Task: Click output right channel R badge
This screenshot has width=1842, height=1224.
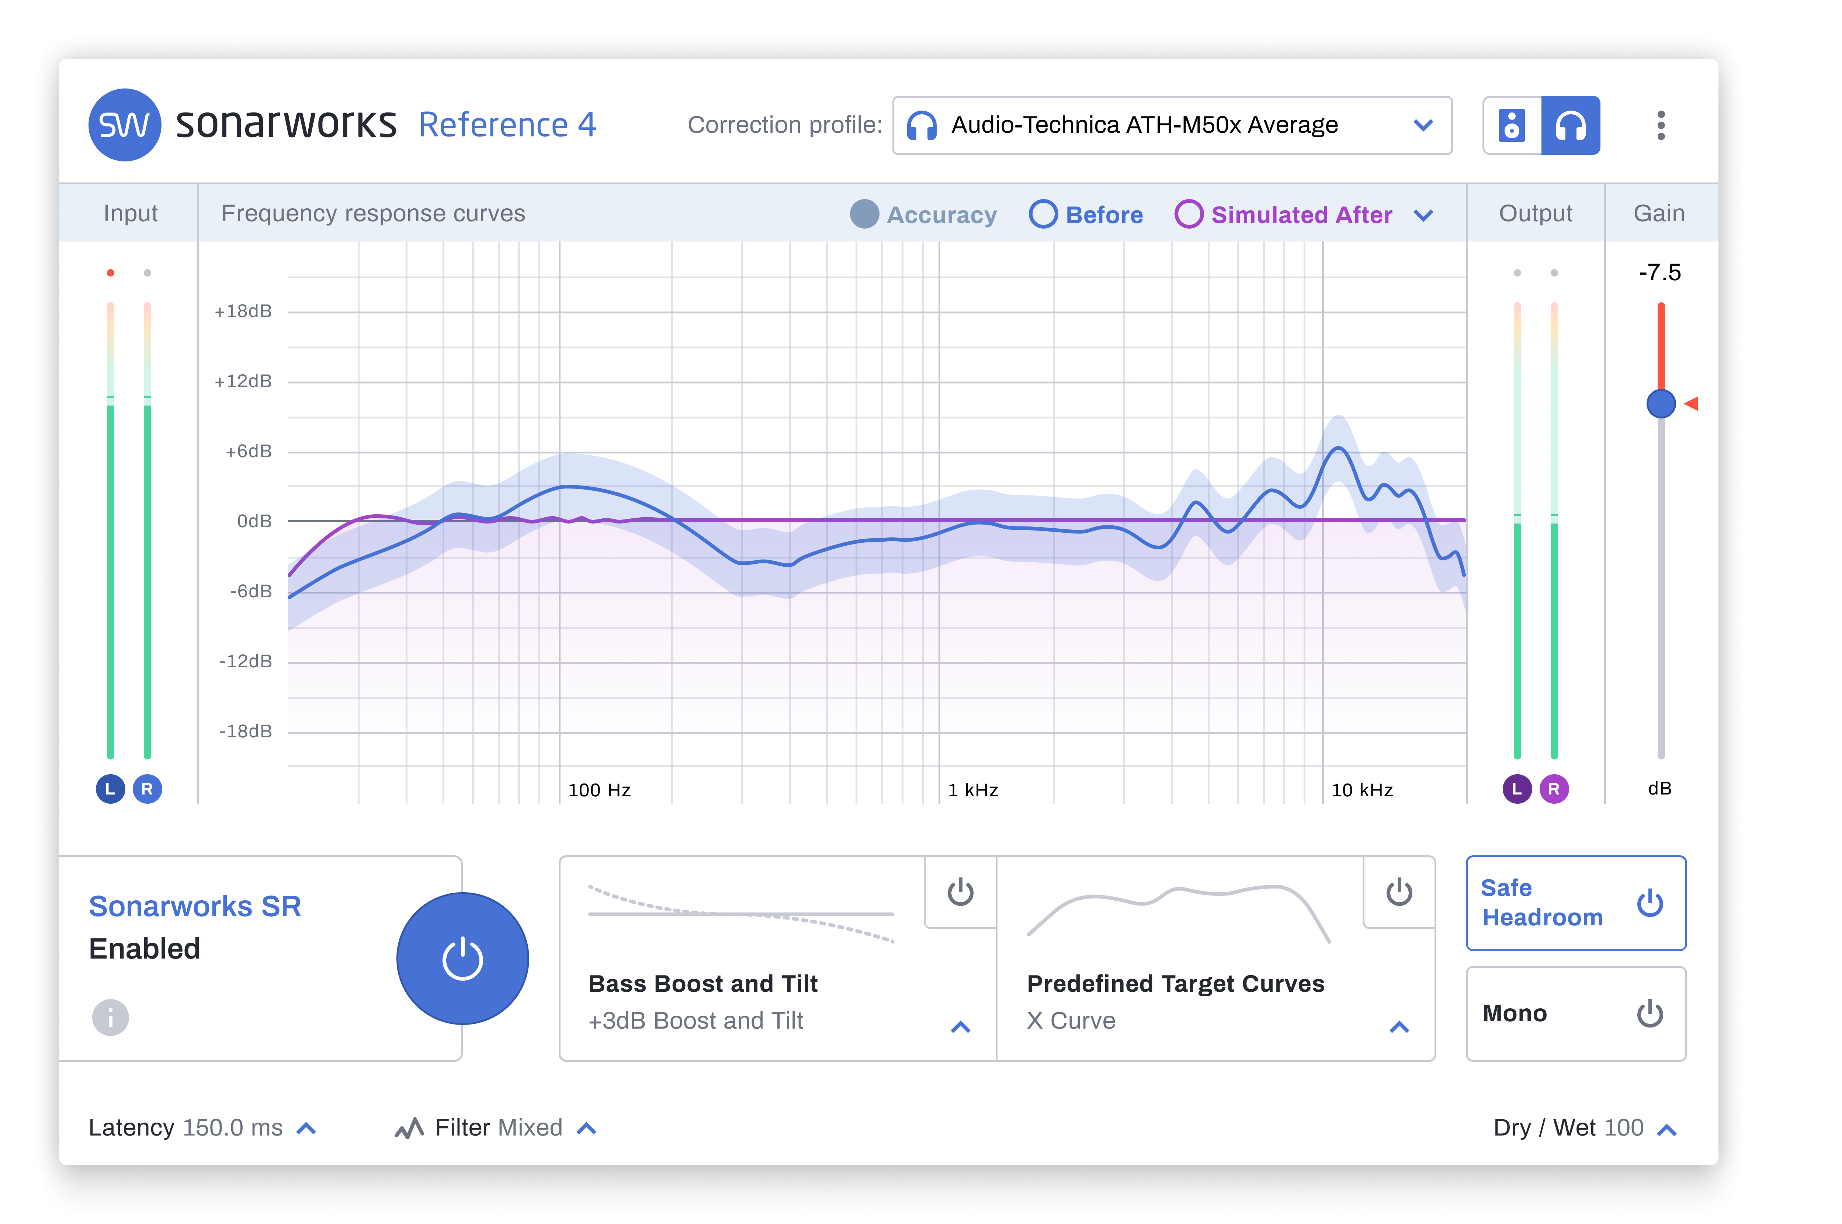Action: [x=1554, y=789]
